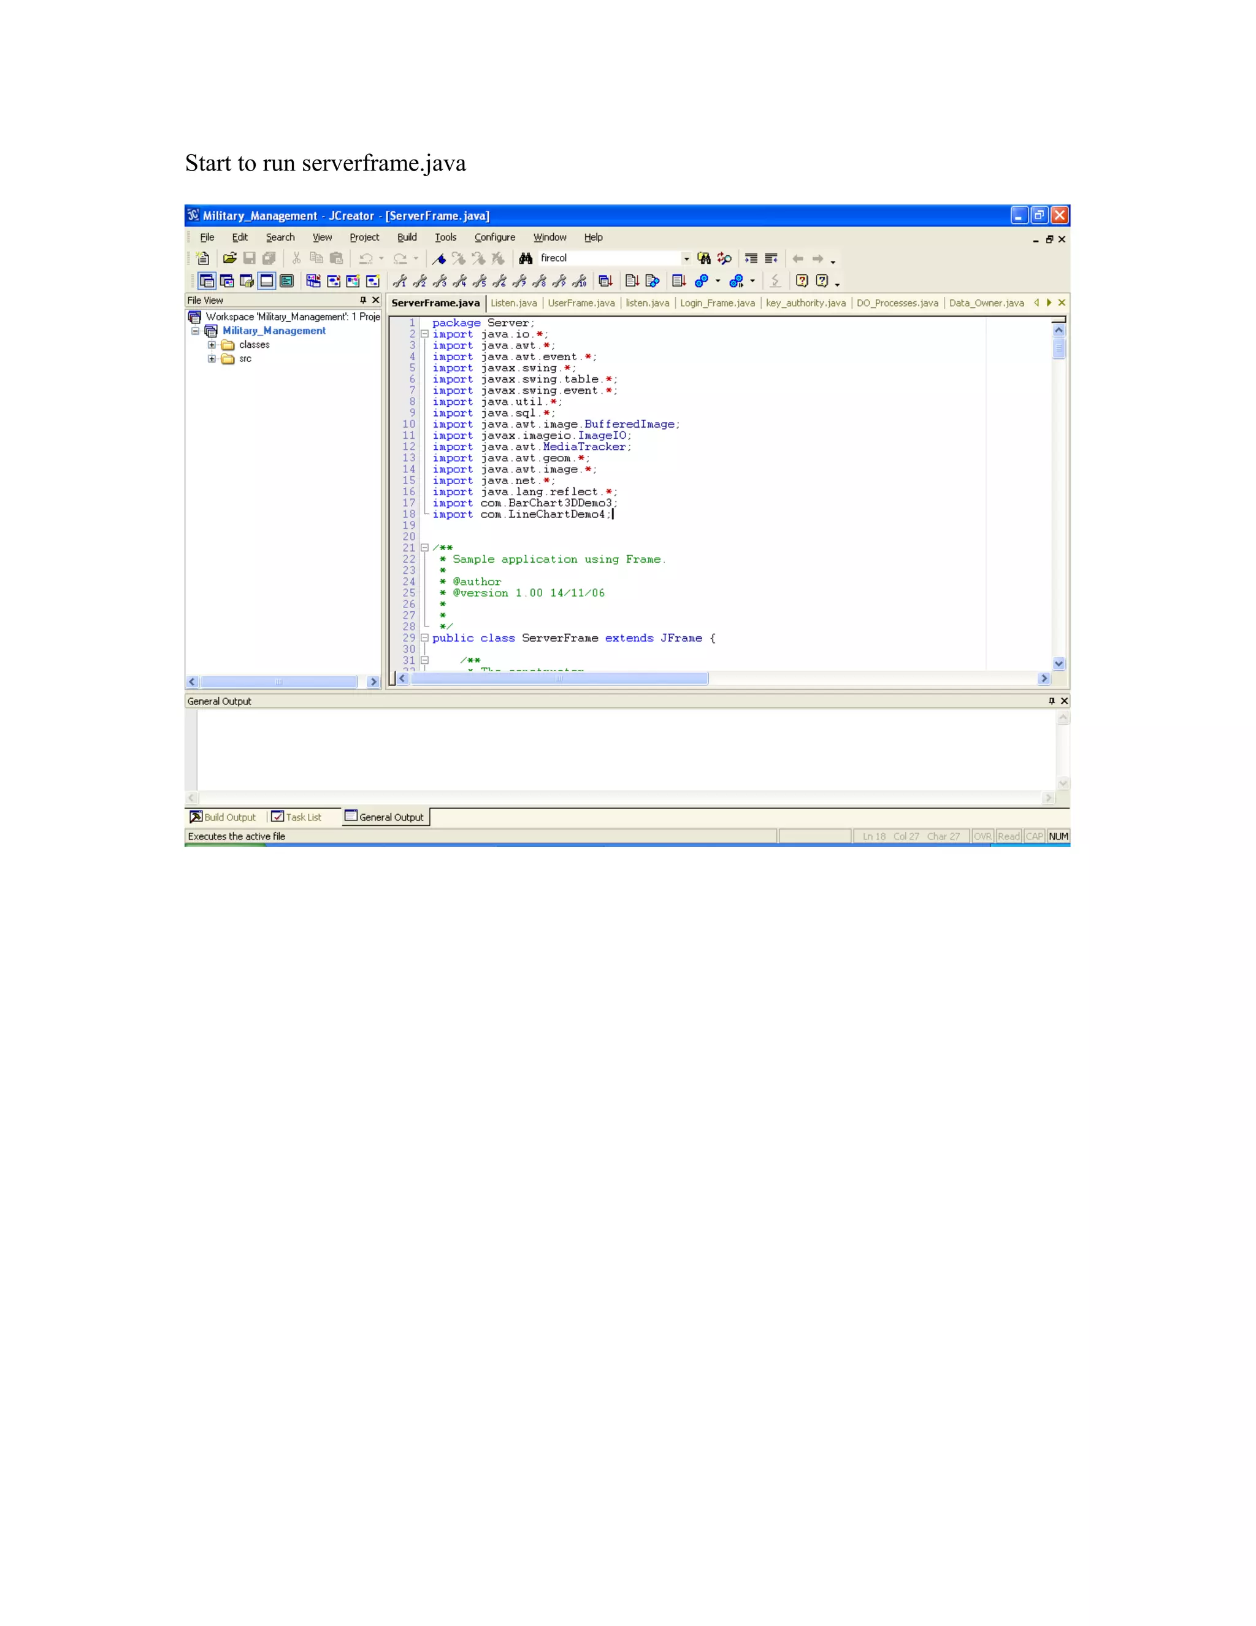Run external tool number 10 wrench icon
The image size is (1256, 1626).
pos(580,280)
